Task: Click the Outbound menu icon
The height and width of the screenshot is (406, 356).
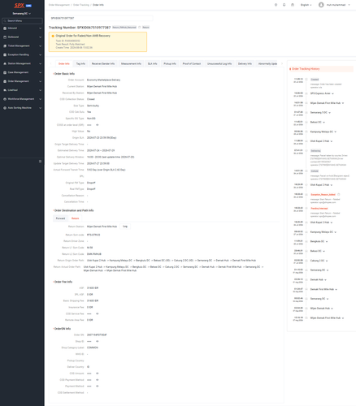Action: coord(5,37)
